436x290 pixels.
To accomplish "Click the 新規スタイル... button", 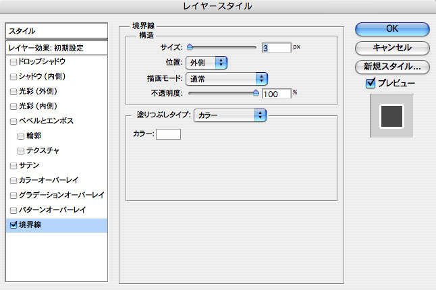I will tap(391, 67).
